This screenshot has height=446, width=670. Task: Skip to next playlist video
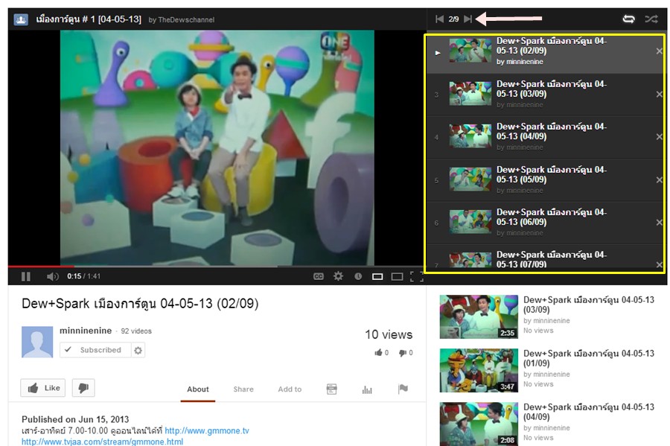click(468, 19)
